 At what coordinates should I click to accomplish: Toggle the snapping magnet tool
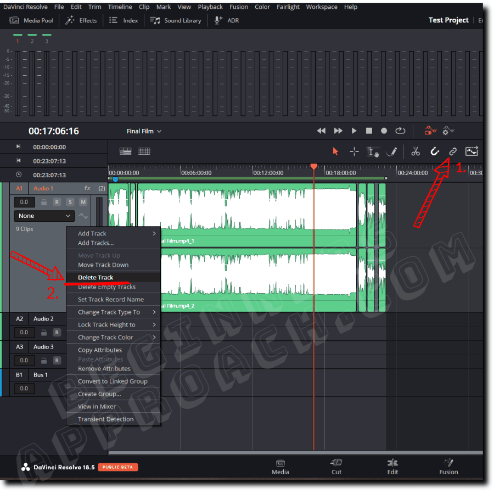coord(435,151)
